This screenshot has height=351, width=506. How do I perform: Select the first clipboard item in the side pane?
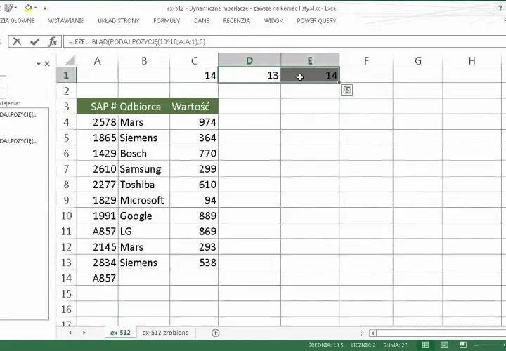[20, 114]
